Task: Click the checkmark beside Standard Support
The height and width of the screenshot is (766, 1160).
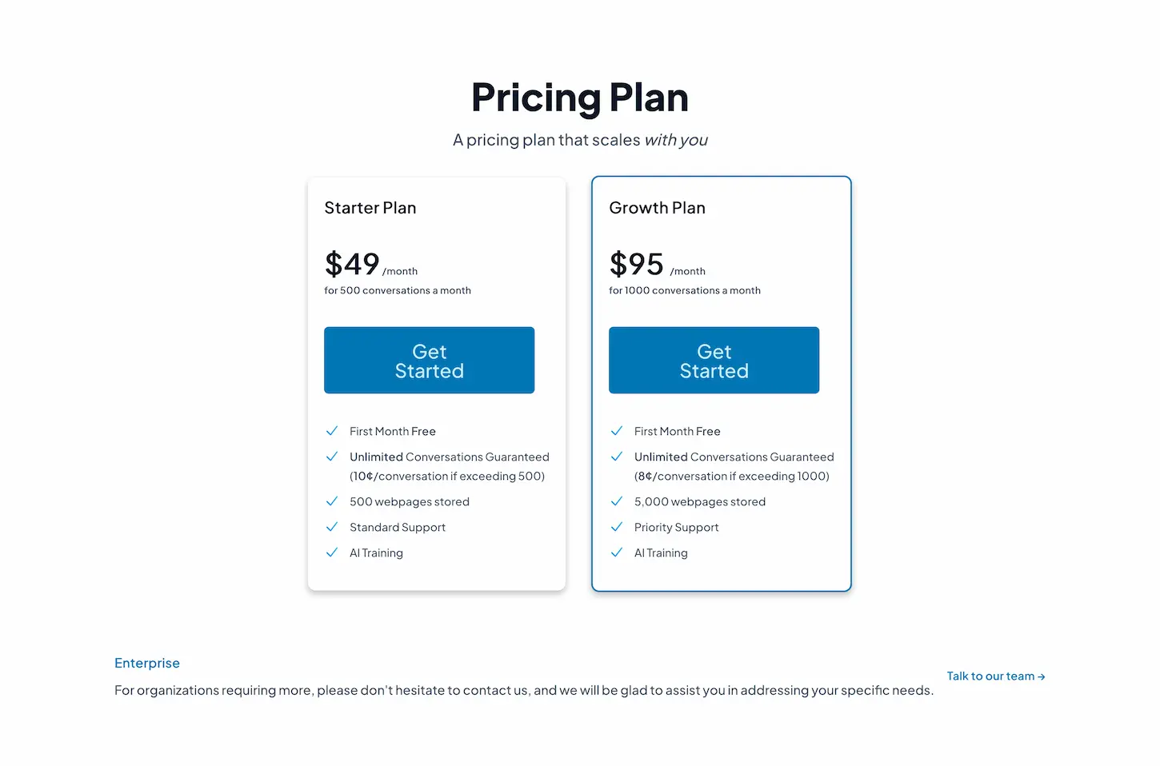Action: tap(332, 527)
